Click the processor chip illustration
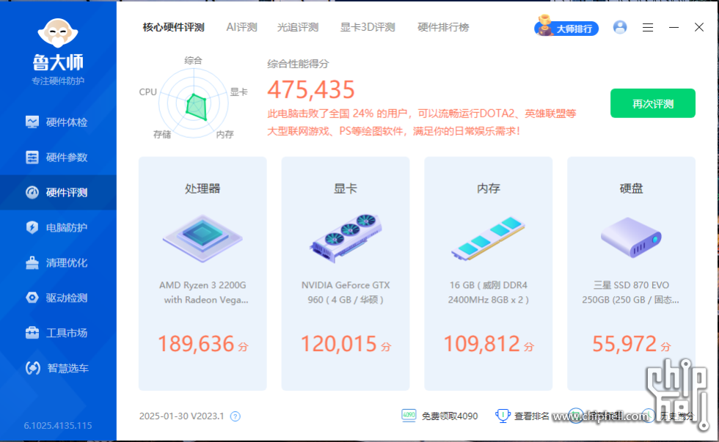The image size is (719, 442). pyautogui.click(x=202, y=238)
